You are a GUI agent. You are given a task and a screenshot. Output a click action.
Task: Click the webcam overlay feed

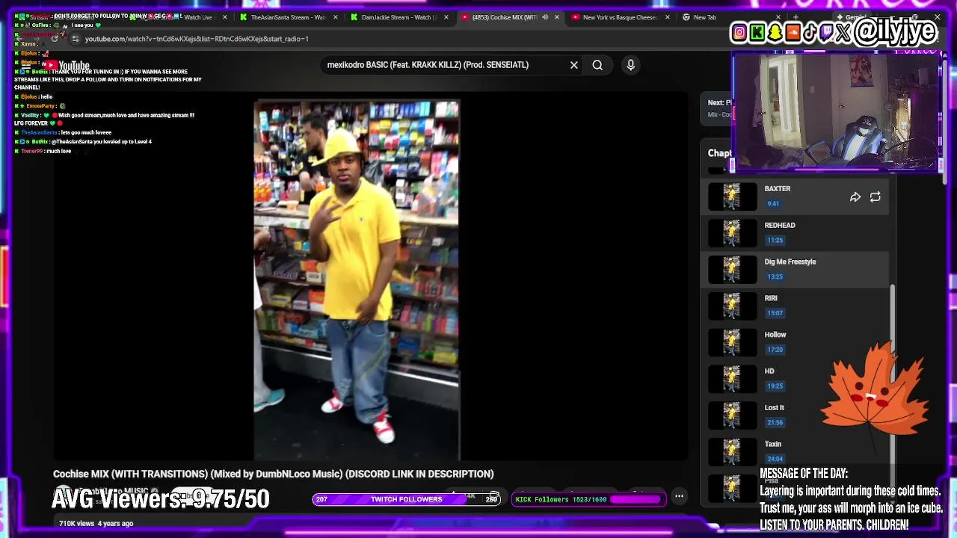[837, 112]
